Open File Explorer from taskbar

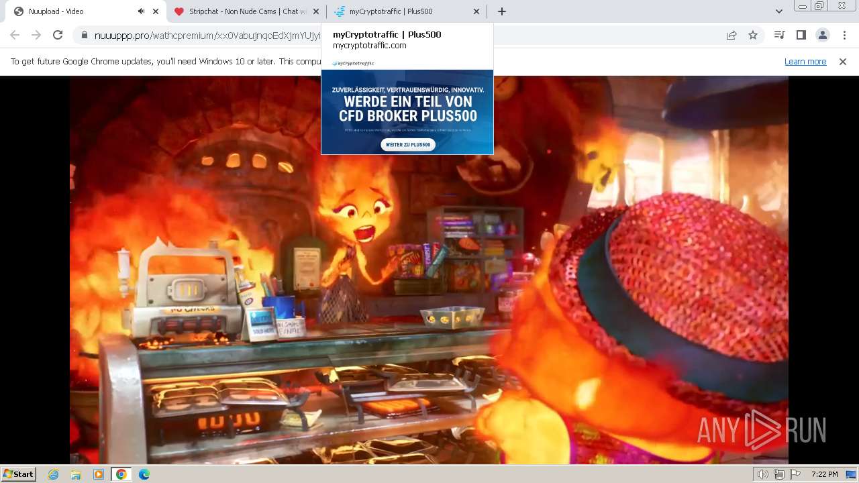pos(76,474)
